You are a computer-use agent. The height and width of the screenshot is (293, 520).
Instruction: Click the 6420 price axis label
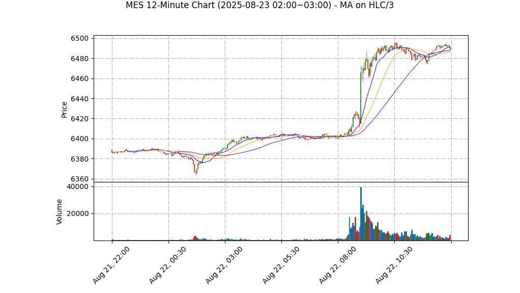pos(79,119)
